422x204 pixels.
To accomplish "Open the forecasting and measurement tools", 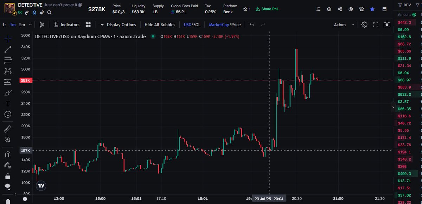I will (8, 82).
